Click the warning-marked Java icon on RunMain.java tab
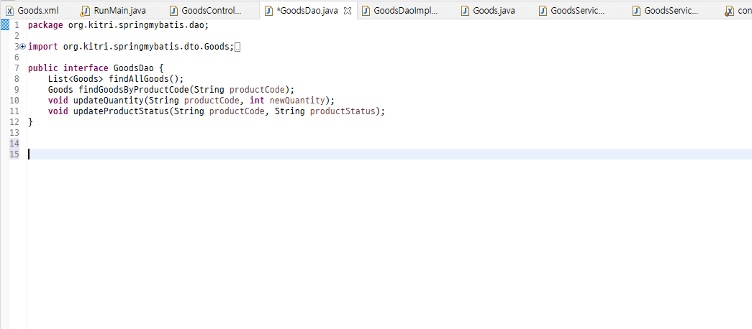The height and width of the screenshot is (329, 752). (x=86, y=11)
